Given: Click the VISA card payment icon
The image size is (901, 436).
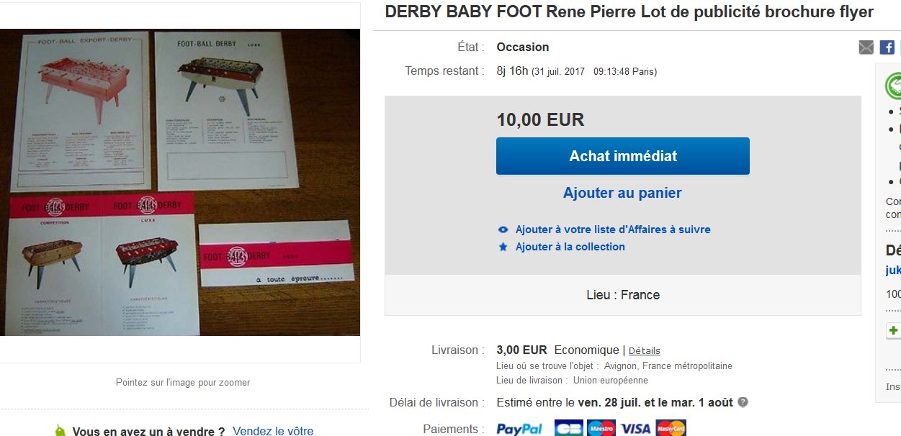Looking at the screenshot, I should (635, 429).
